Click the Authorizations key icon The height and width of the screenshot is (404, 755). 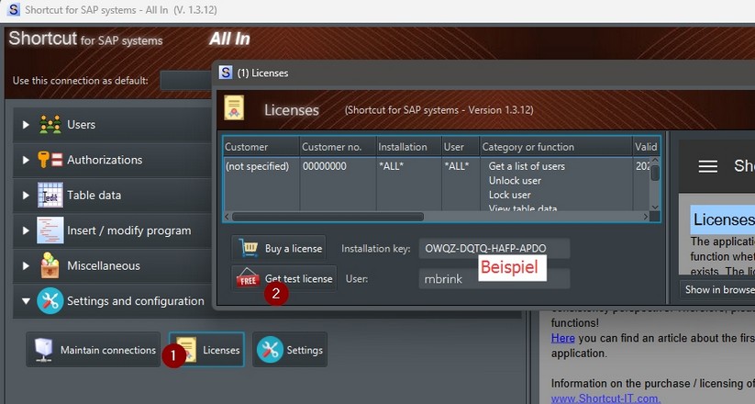pyautogui.click(x=50, y=160)
